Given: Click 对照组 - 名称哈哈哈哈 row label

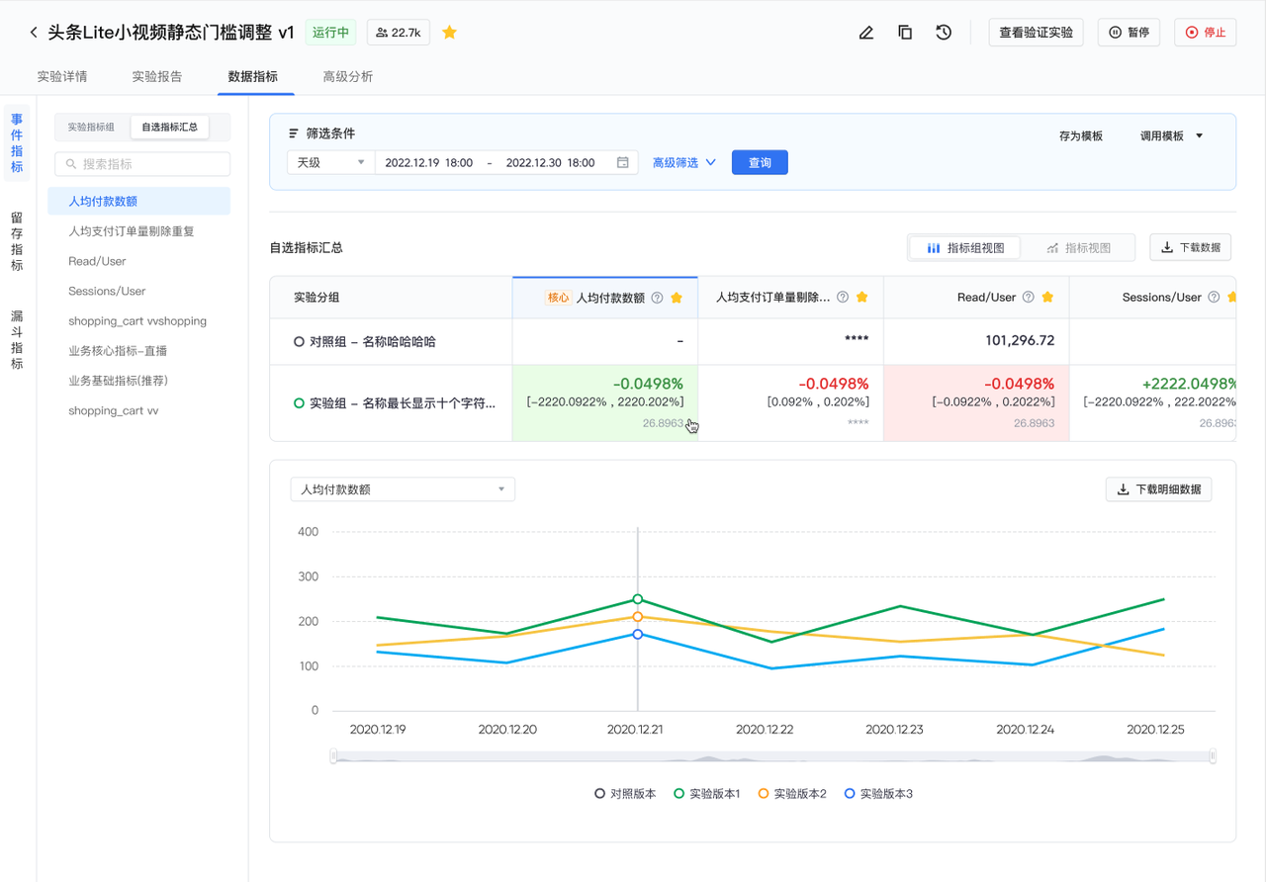Looking at the screenshot, I should click(372, 341).
